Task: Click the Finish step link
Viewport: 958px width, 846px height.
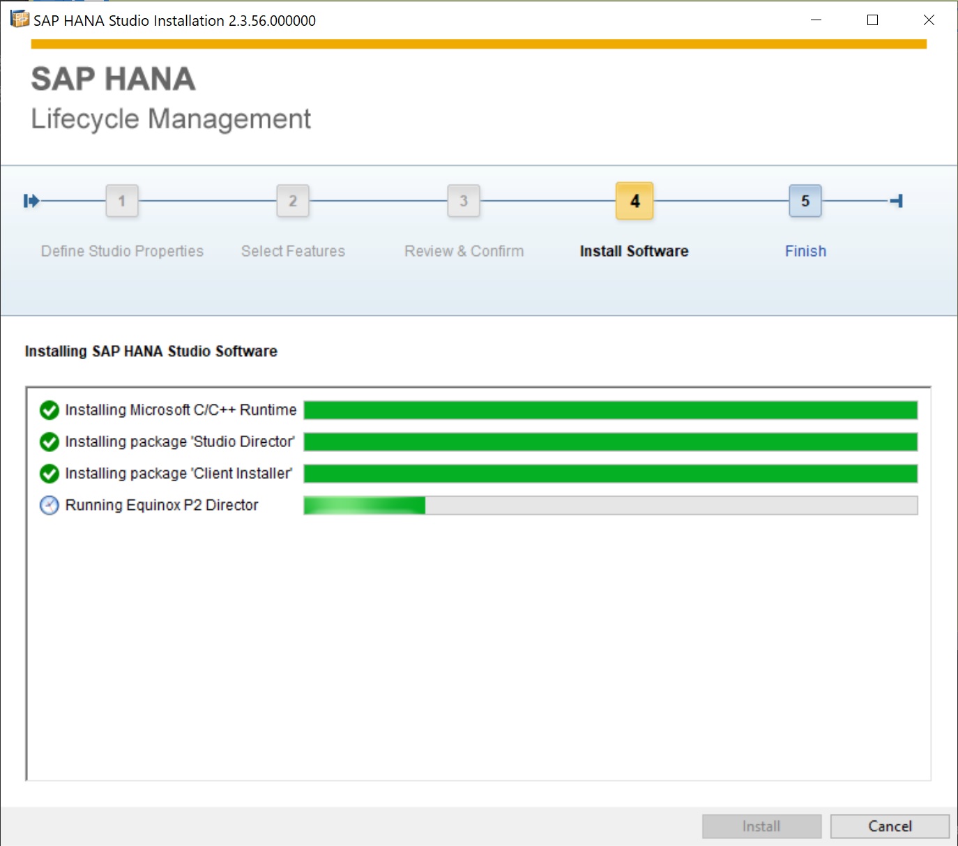Action: point(805,251)
